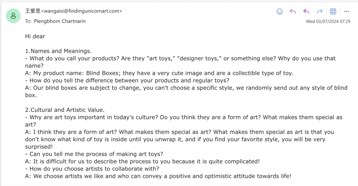This screenshot has height=186, width=358.
Task: Click answer 'My product name: Blind Boxes'
Action: [x=159, y=73]
